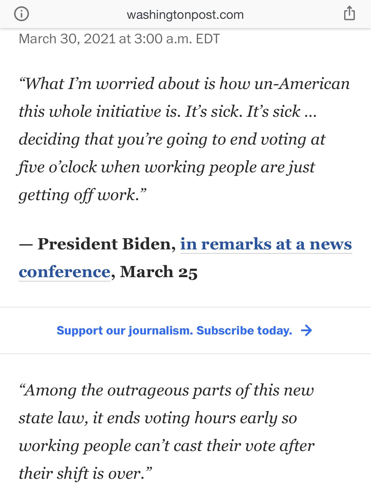Tap 'this whole initiative is' line

click(x=168, y=112)
